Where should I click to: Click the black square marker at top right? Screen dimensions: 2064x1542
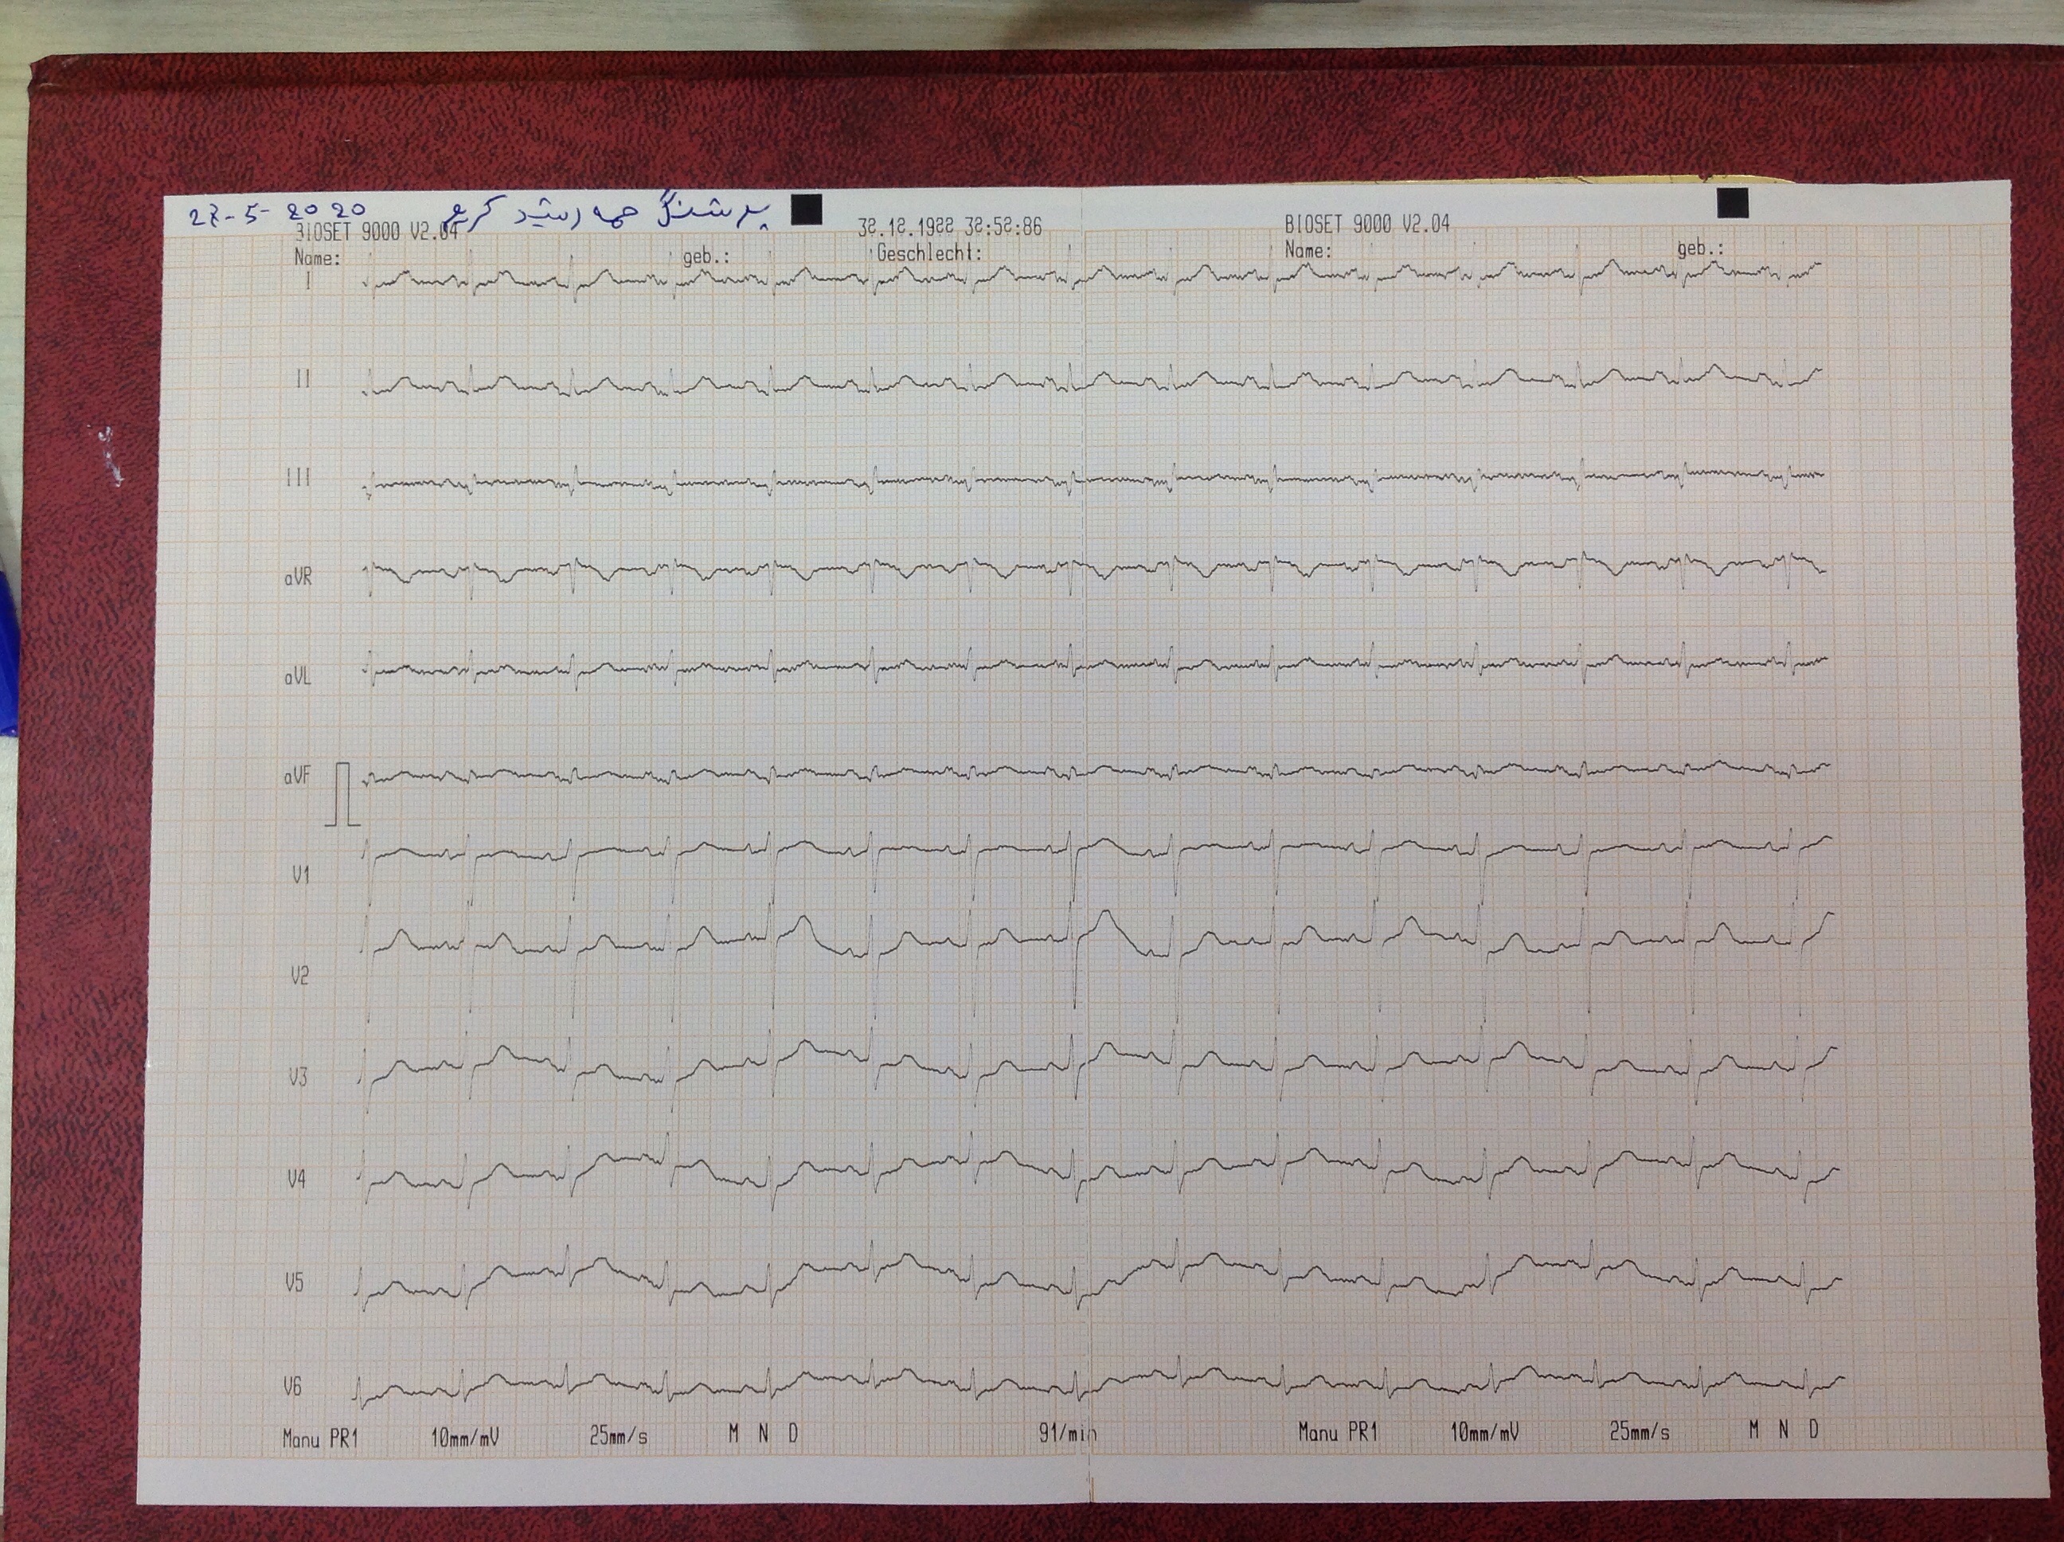(1733, 202)
